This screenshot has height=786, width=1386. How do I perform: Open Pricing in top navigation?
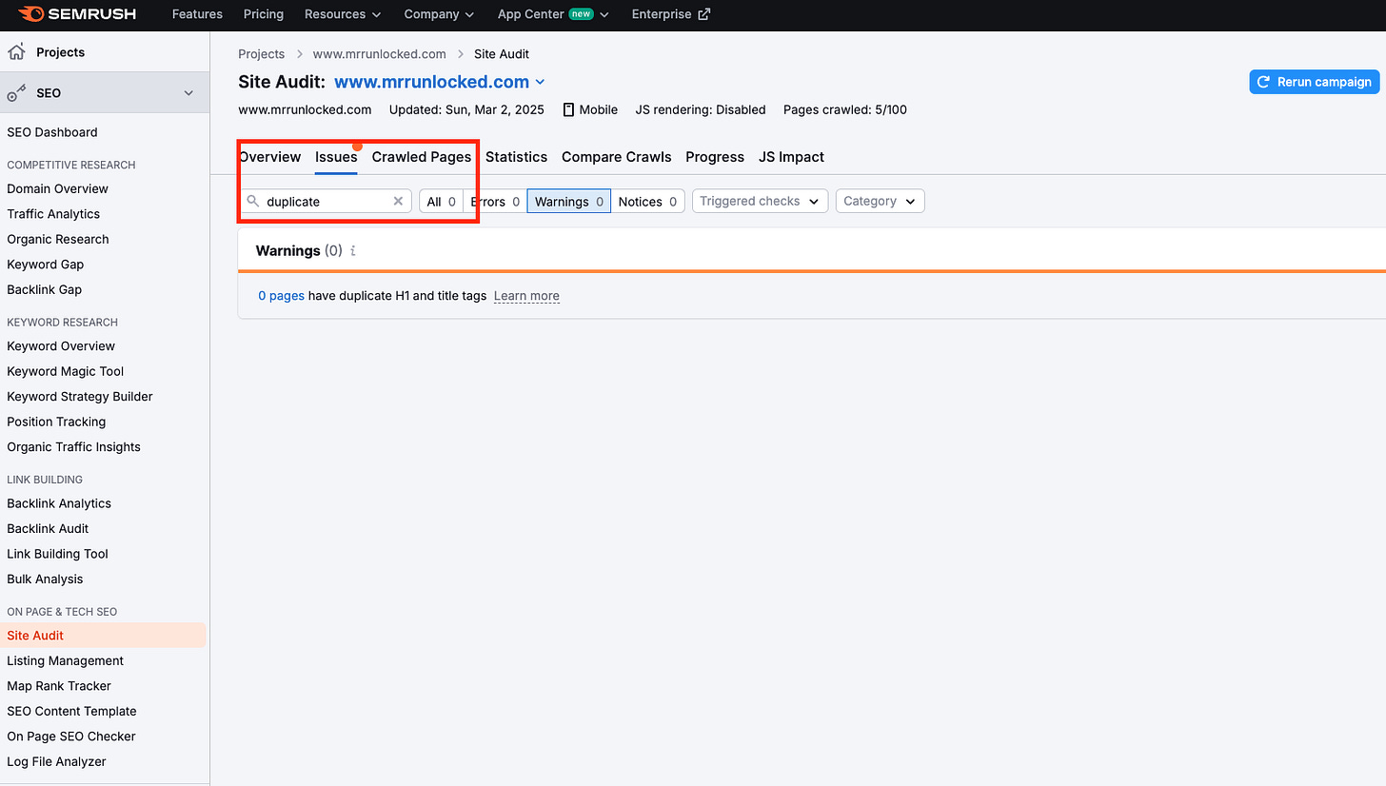click(264, 14)
